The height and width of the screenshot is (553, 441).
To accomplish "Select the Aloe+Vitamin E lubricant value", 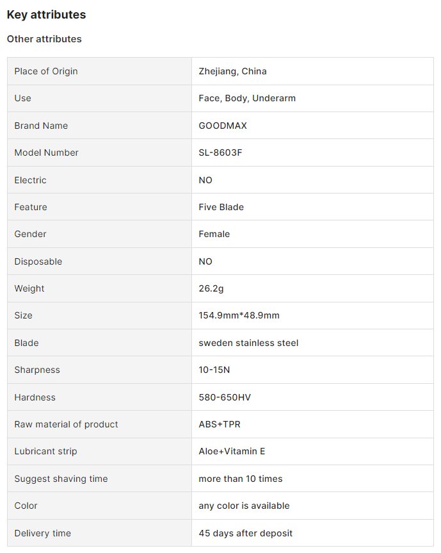I will tap(232, 451).
